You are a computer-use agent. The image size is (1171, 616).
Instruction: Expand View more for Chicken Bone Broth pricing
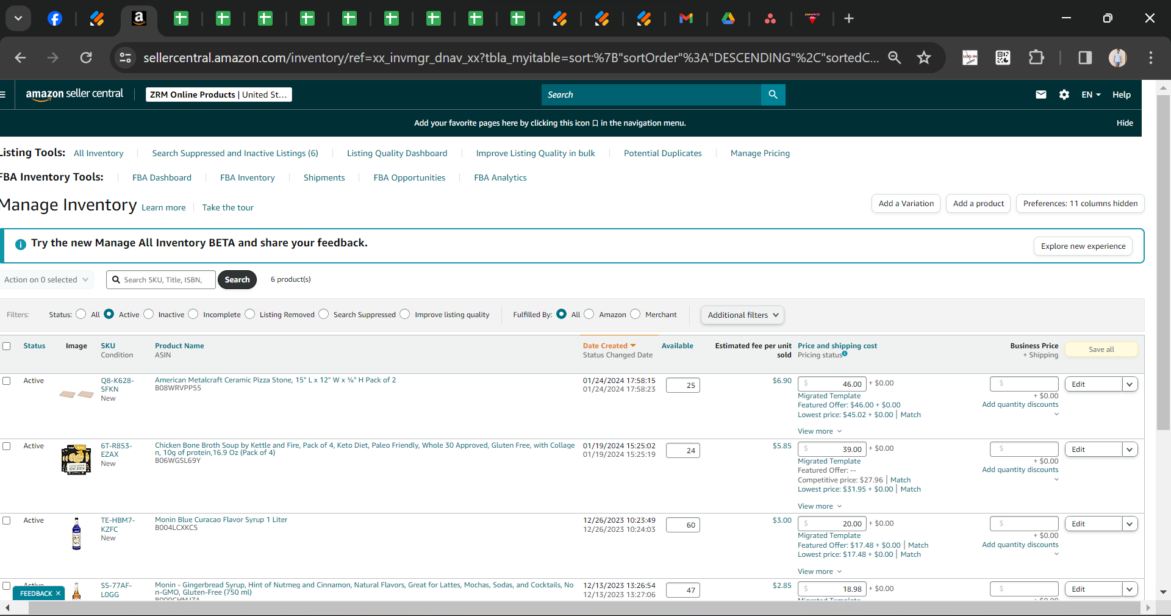(820, 506)
